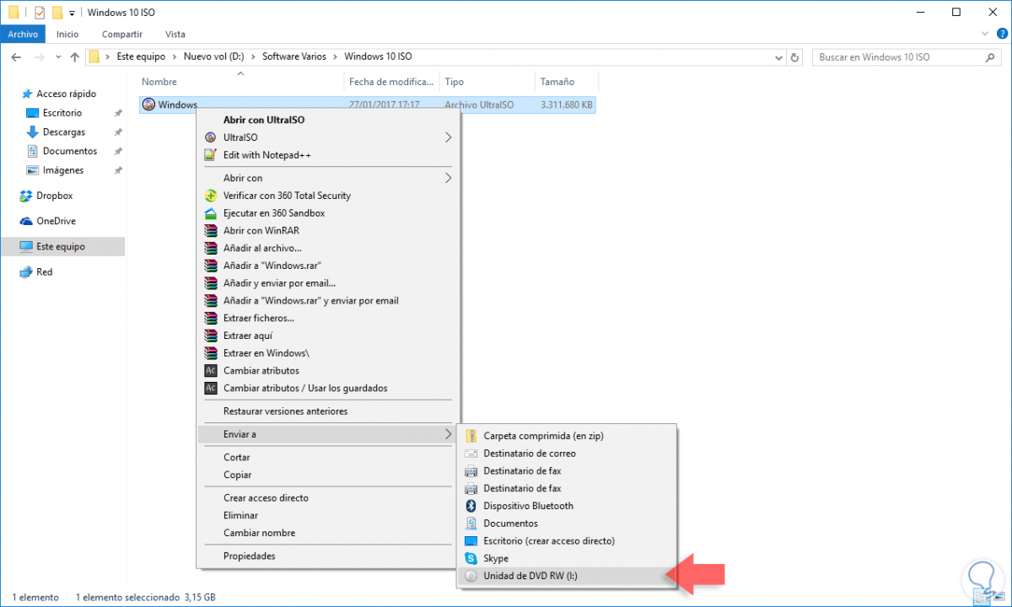
Task: Click the Bluetooth icon in Enviar a submenu
Action: tap(471, 506)
